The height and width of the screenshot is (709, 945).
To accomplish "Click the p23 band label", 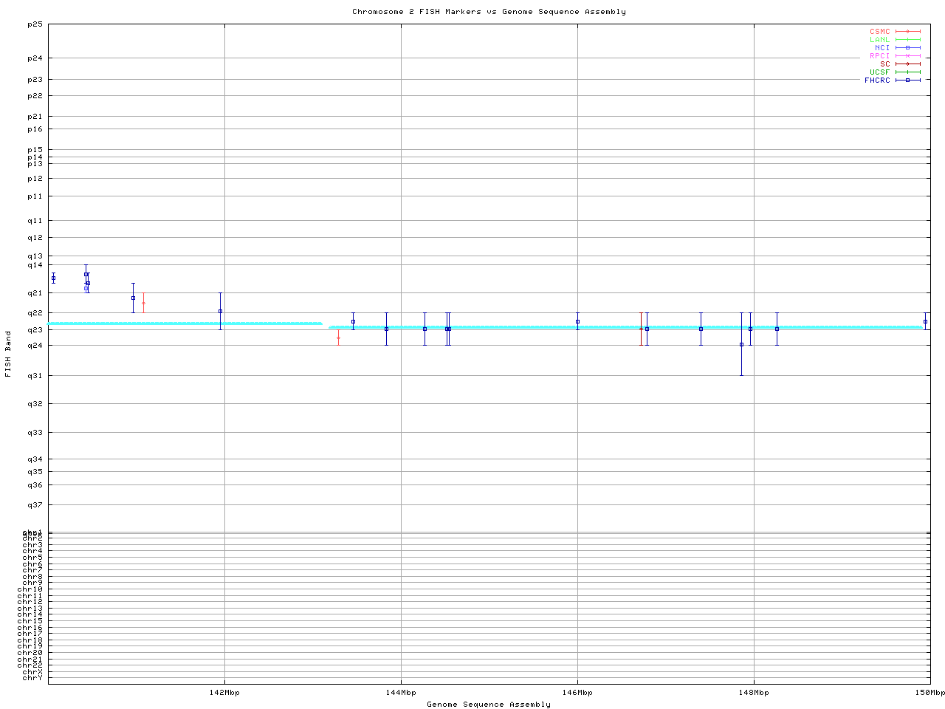I will tap(35, 80).
